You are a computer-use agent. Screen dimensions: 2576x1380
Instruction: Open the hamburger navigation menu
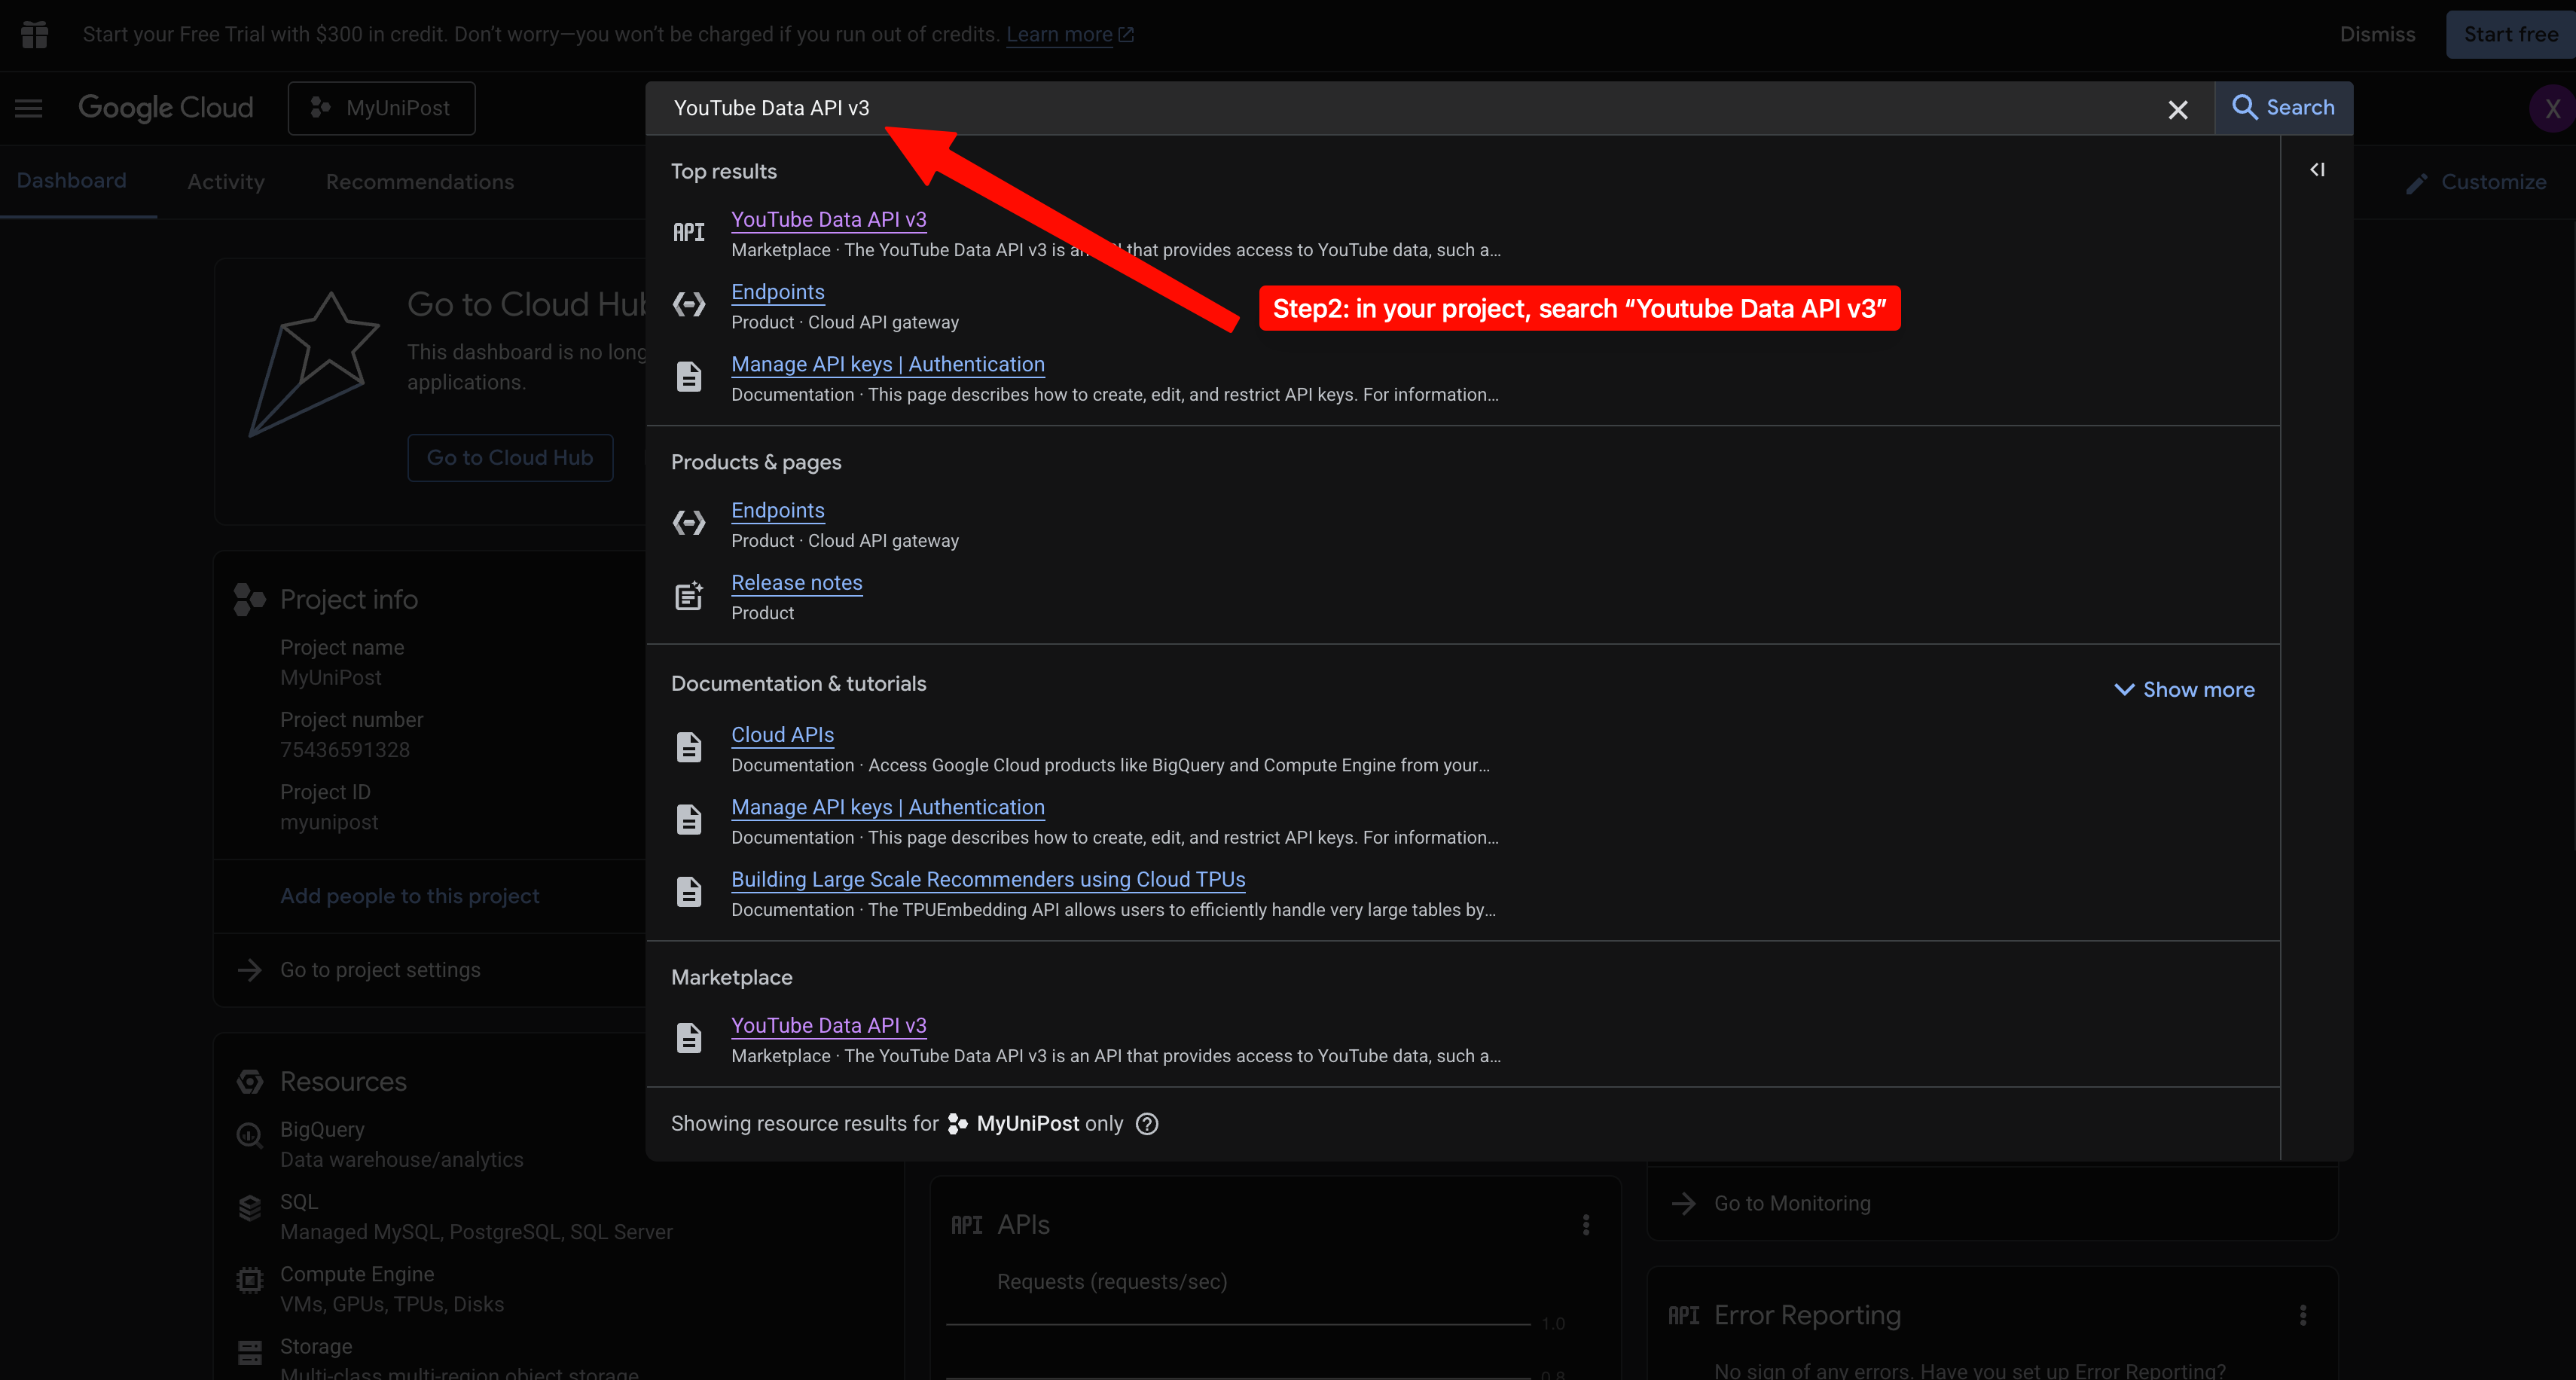[x=29, y=108]
